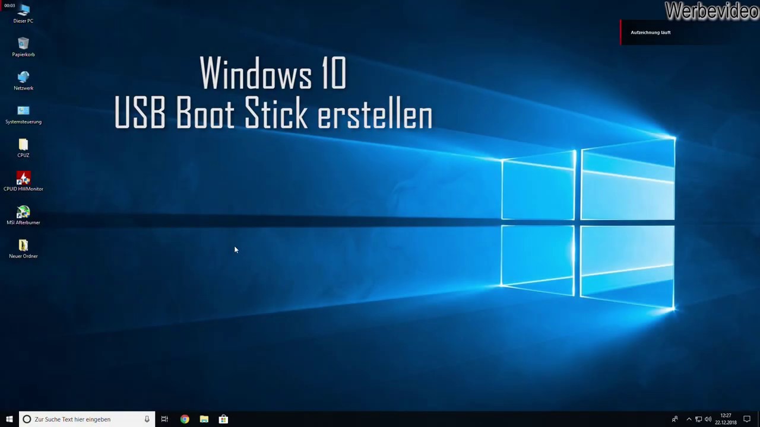Open the Windows Start menu
The width and height of the screenshot is (760, 427).
click(x=9, y=419)
